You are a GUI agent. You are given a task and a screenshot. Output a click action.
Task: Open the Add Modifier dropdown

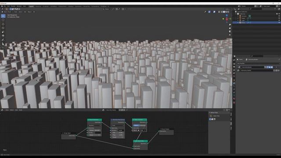point(258,63)
